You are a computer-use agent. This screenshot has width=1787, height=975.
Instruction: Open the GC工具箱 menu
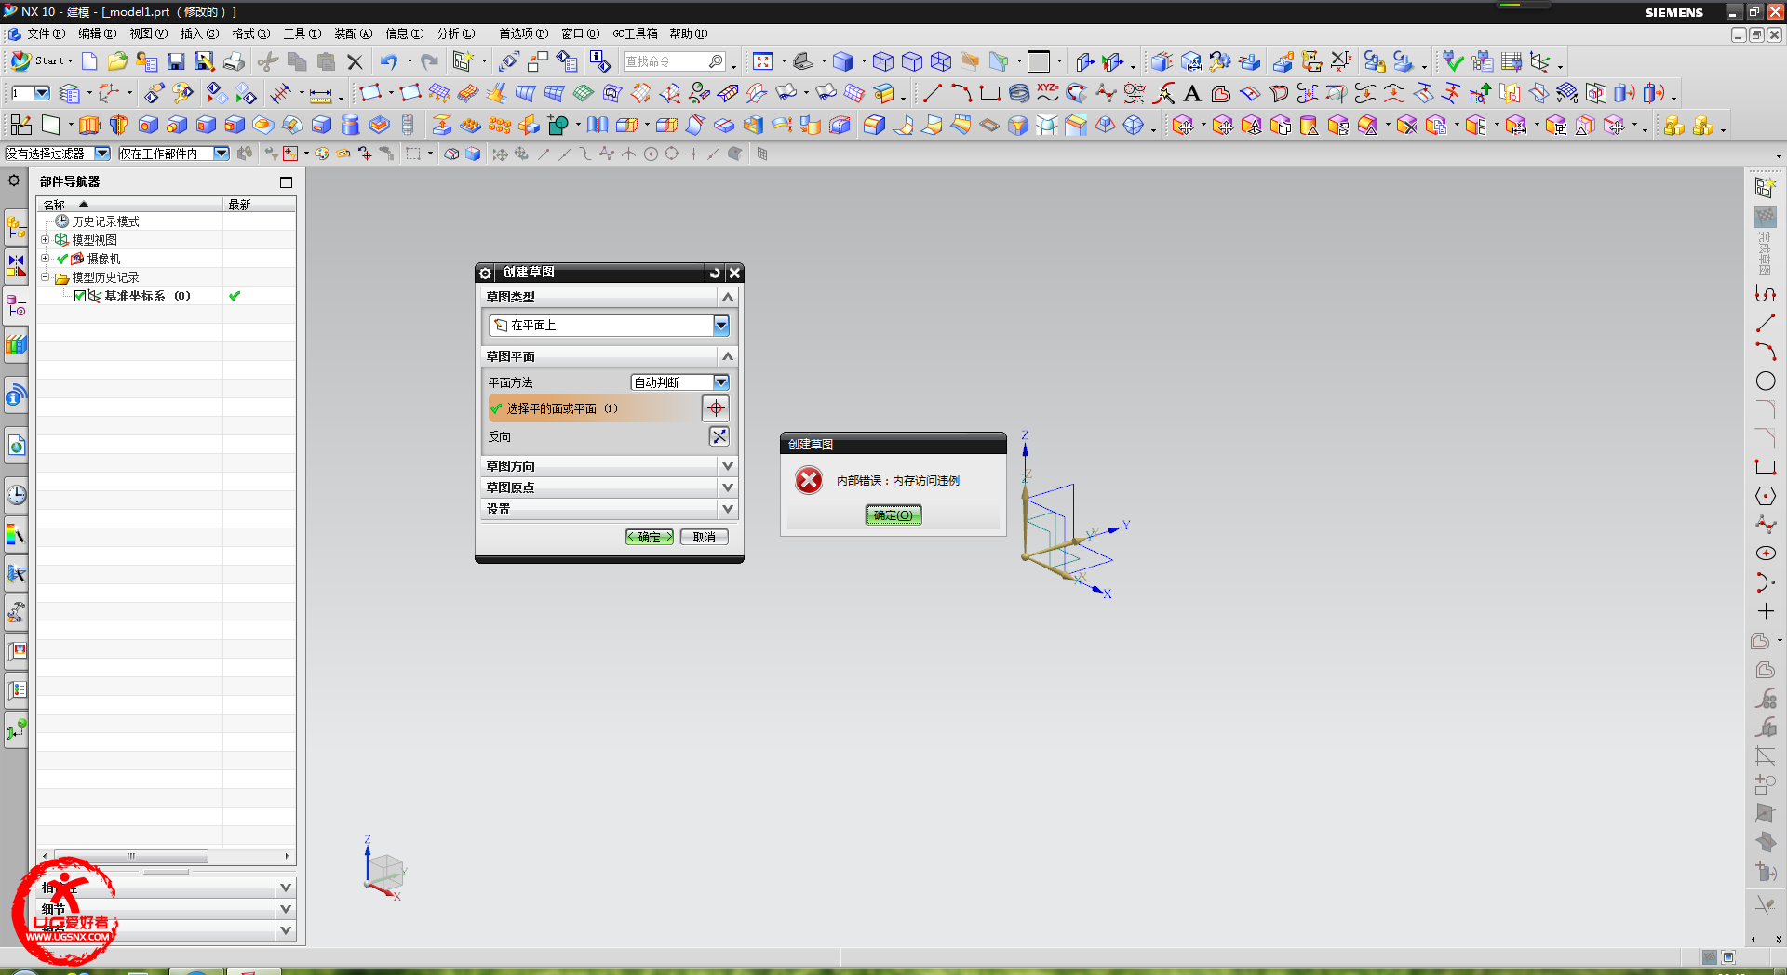[635, 34]
